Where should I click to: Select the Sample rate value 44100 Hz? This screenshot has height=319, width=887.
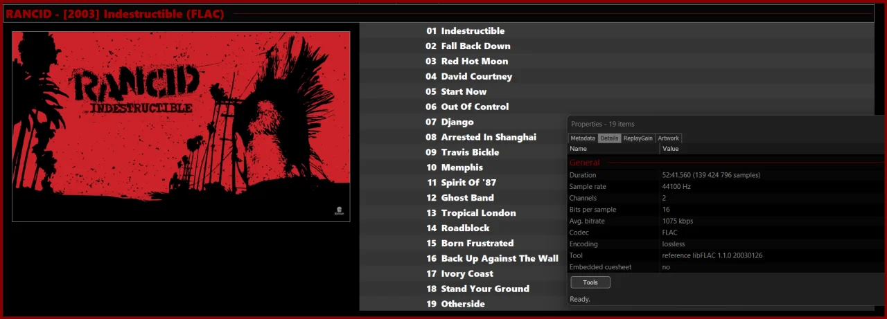tap(676, 187)
